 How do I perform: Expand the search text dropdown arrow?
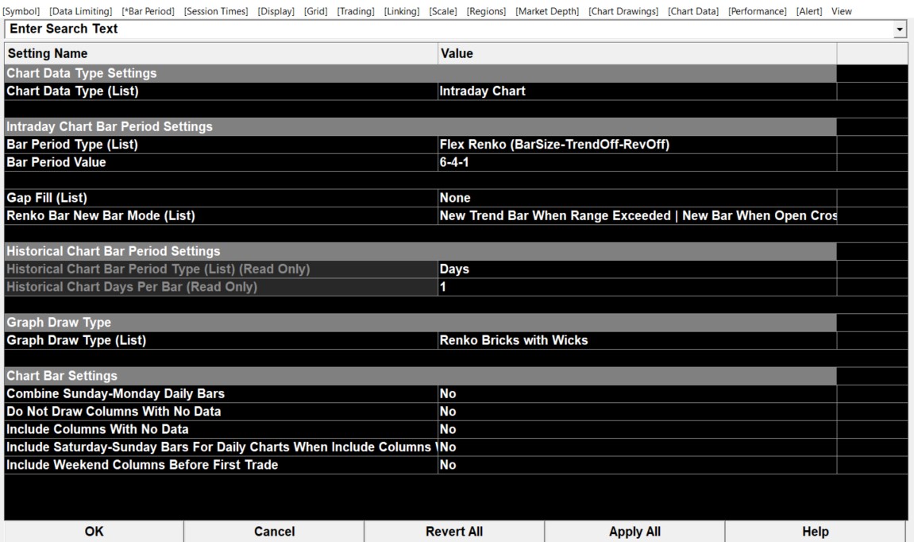[900, 29]
